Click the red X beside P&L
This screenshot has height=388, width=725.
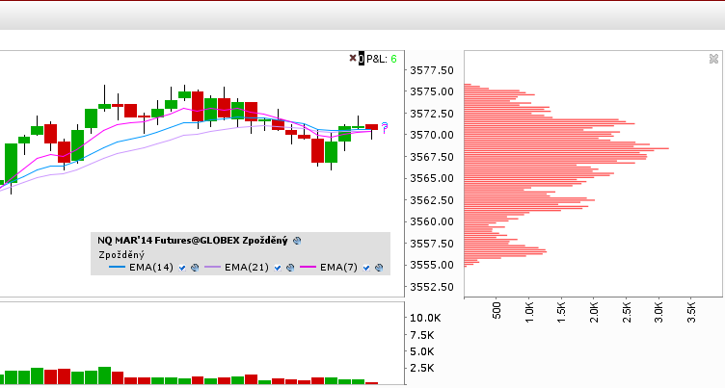click(353, 58)
